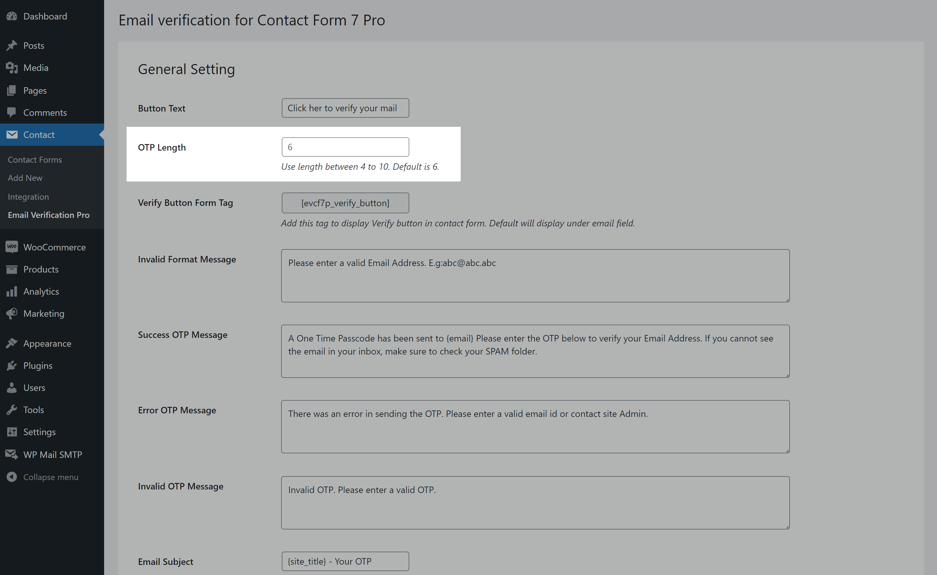
Task: Open the Tools menu item
Action: 52,409
